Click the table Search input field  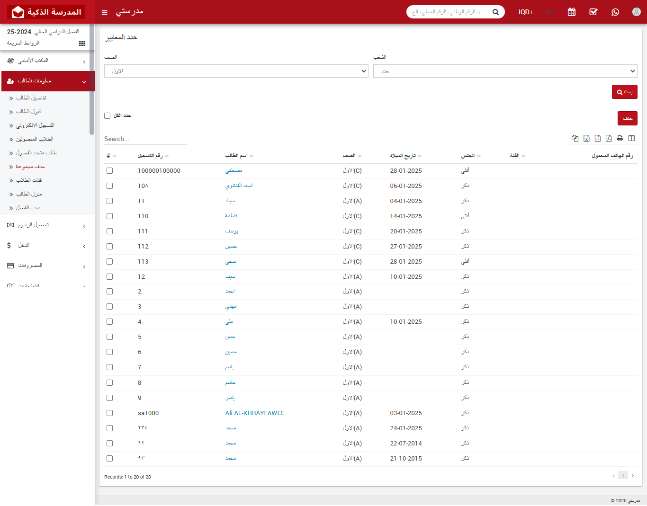click(x=145, y=139)
